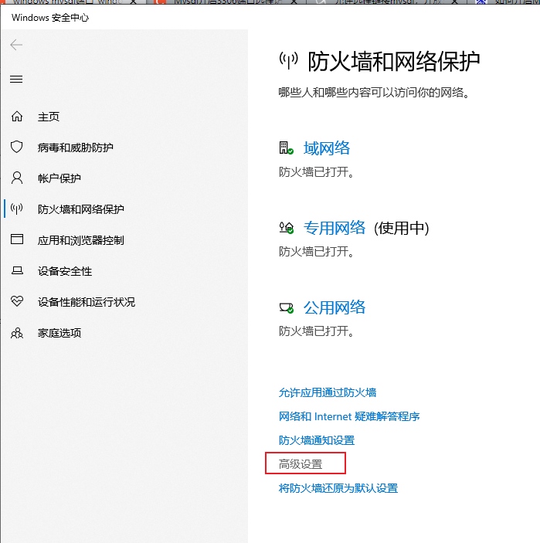Click the person icon for 帐户保护

pos(17,178)
